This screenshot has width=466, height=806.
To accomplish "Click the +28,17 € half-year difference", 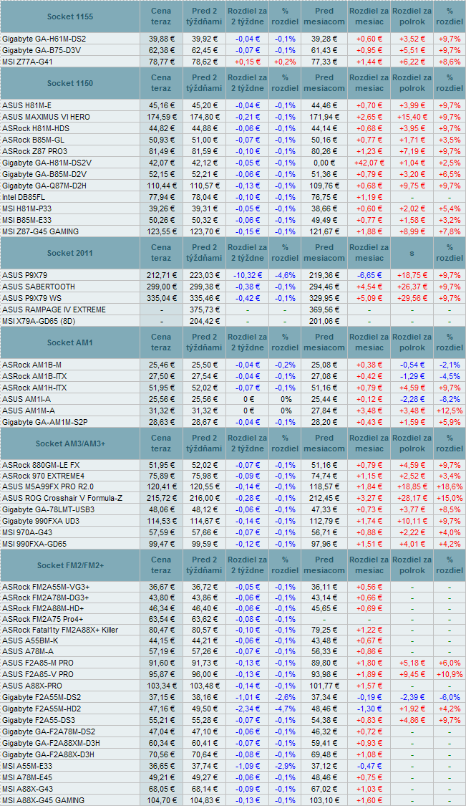I will click(x=412, y=498).
